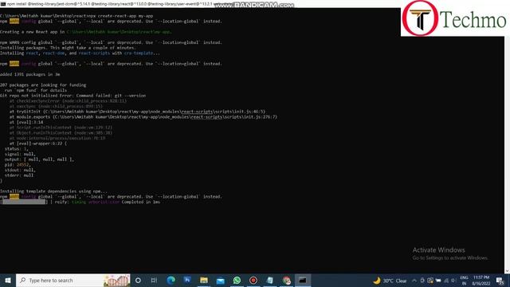Click the 'at tryGitInit' stack trace line

pyautogui.click(x=137, y=112)
